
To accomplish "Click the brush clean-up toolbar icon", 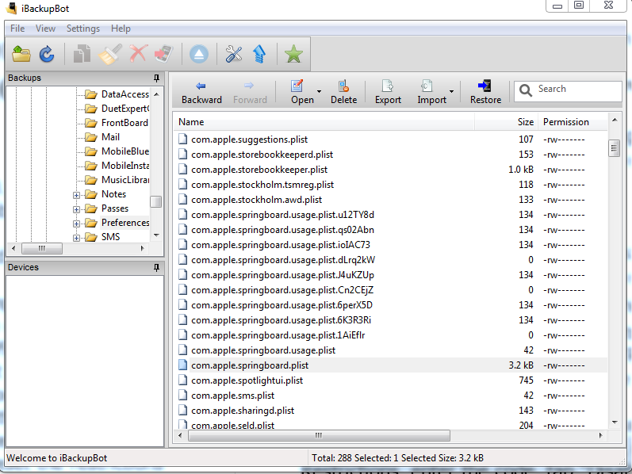I will pos(110,54).
